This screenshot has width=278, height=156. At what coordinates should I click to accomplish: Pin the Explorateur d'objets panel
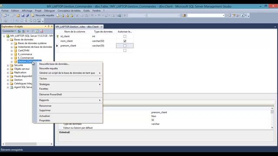[49, 26]
